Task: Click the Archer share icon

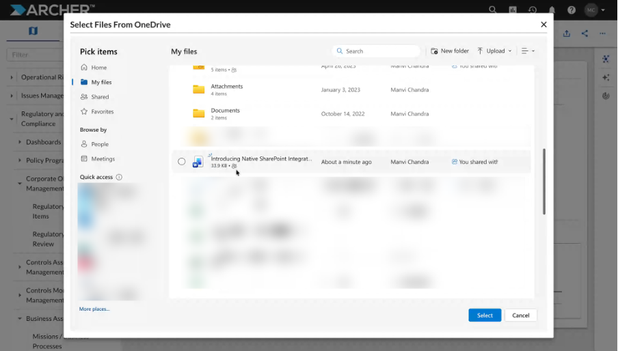Action: tap(585, 33)
